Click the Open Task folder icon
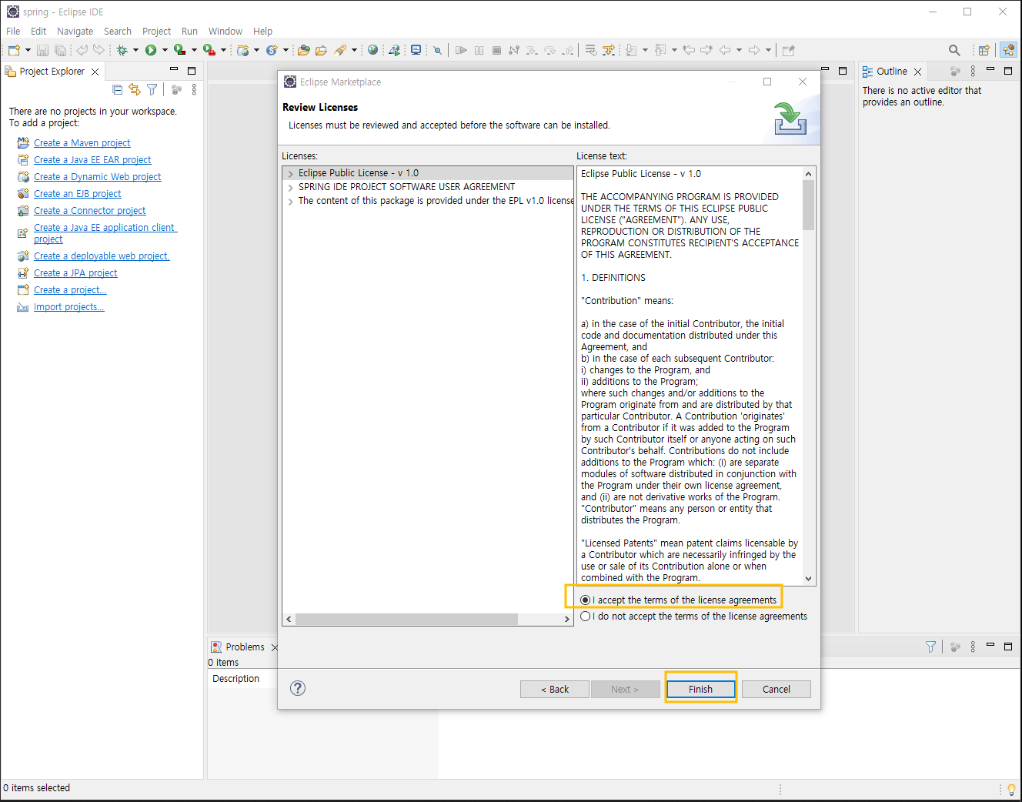 point(321,50)
